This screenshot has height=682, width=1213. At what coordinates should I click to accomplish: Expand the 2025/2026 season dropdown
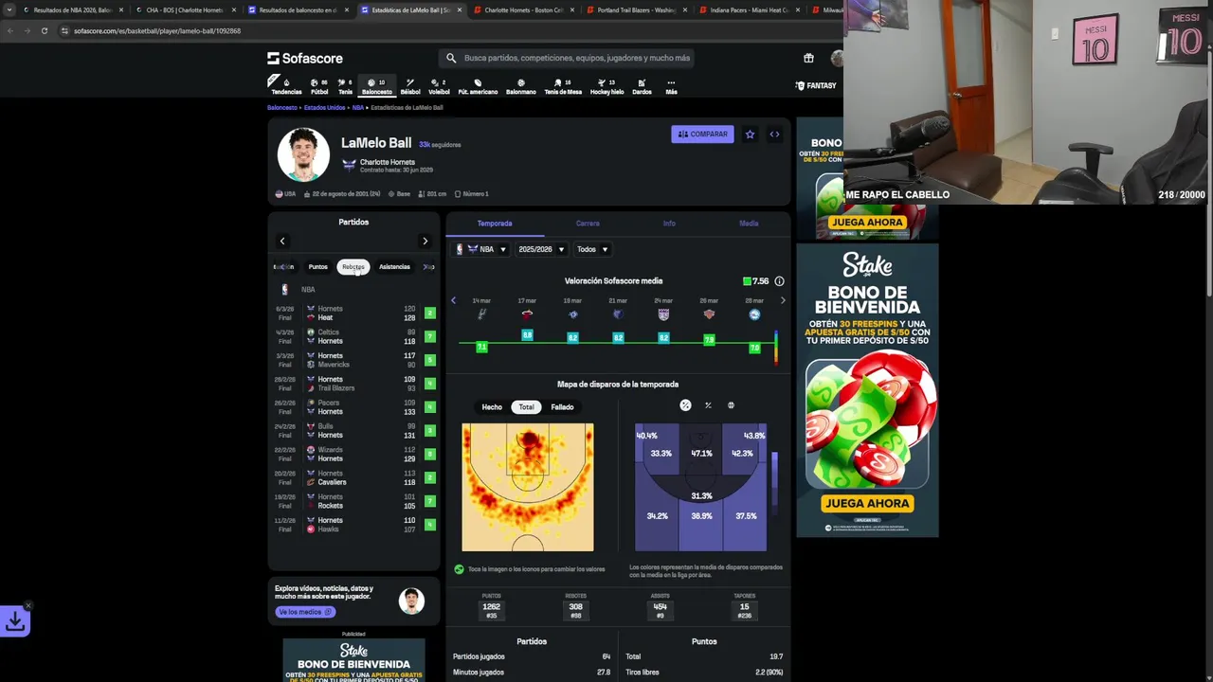coord(541,249)
